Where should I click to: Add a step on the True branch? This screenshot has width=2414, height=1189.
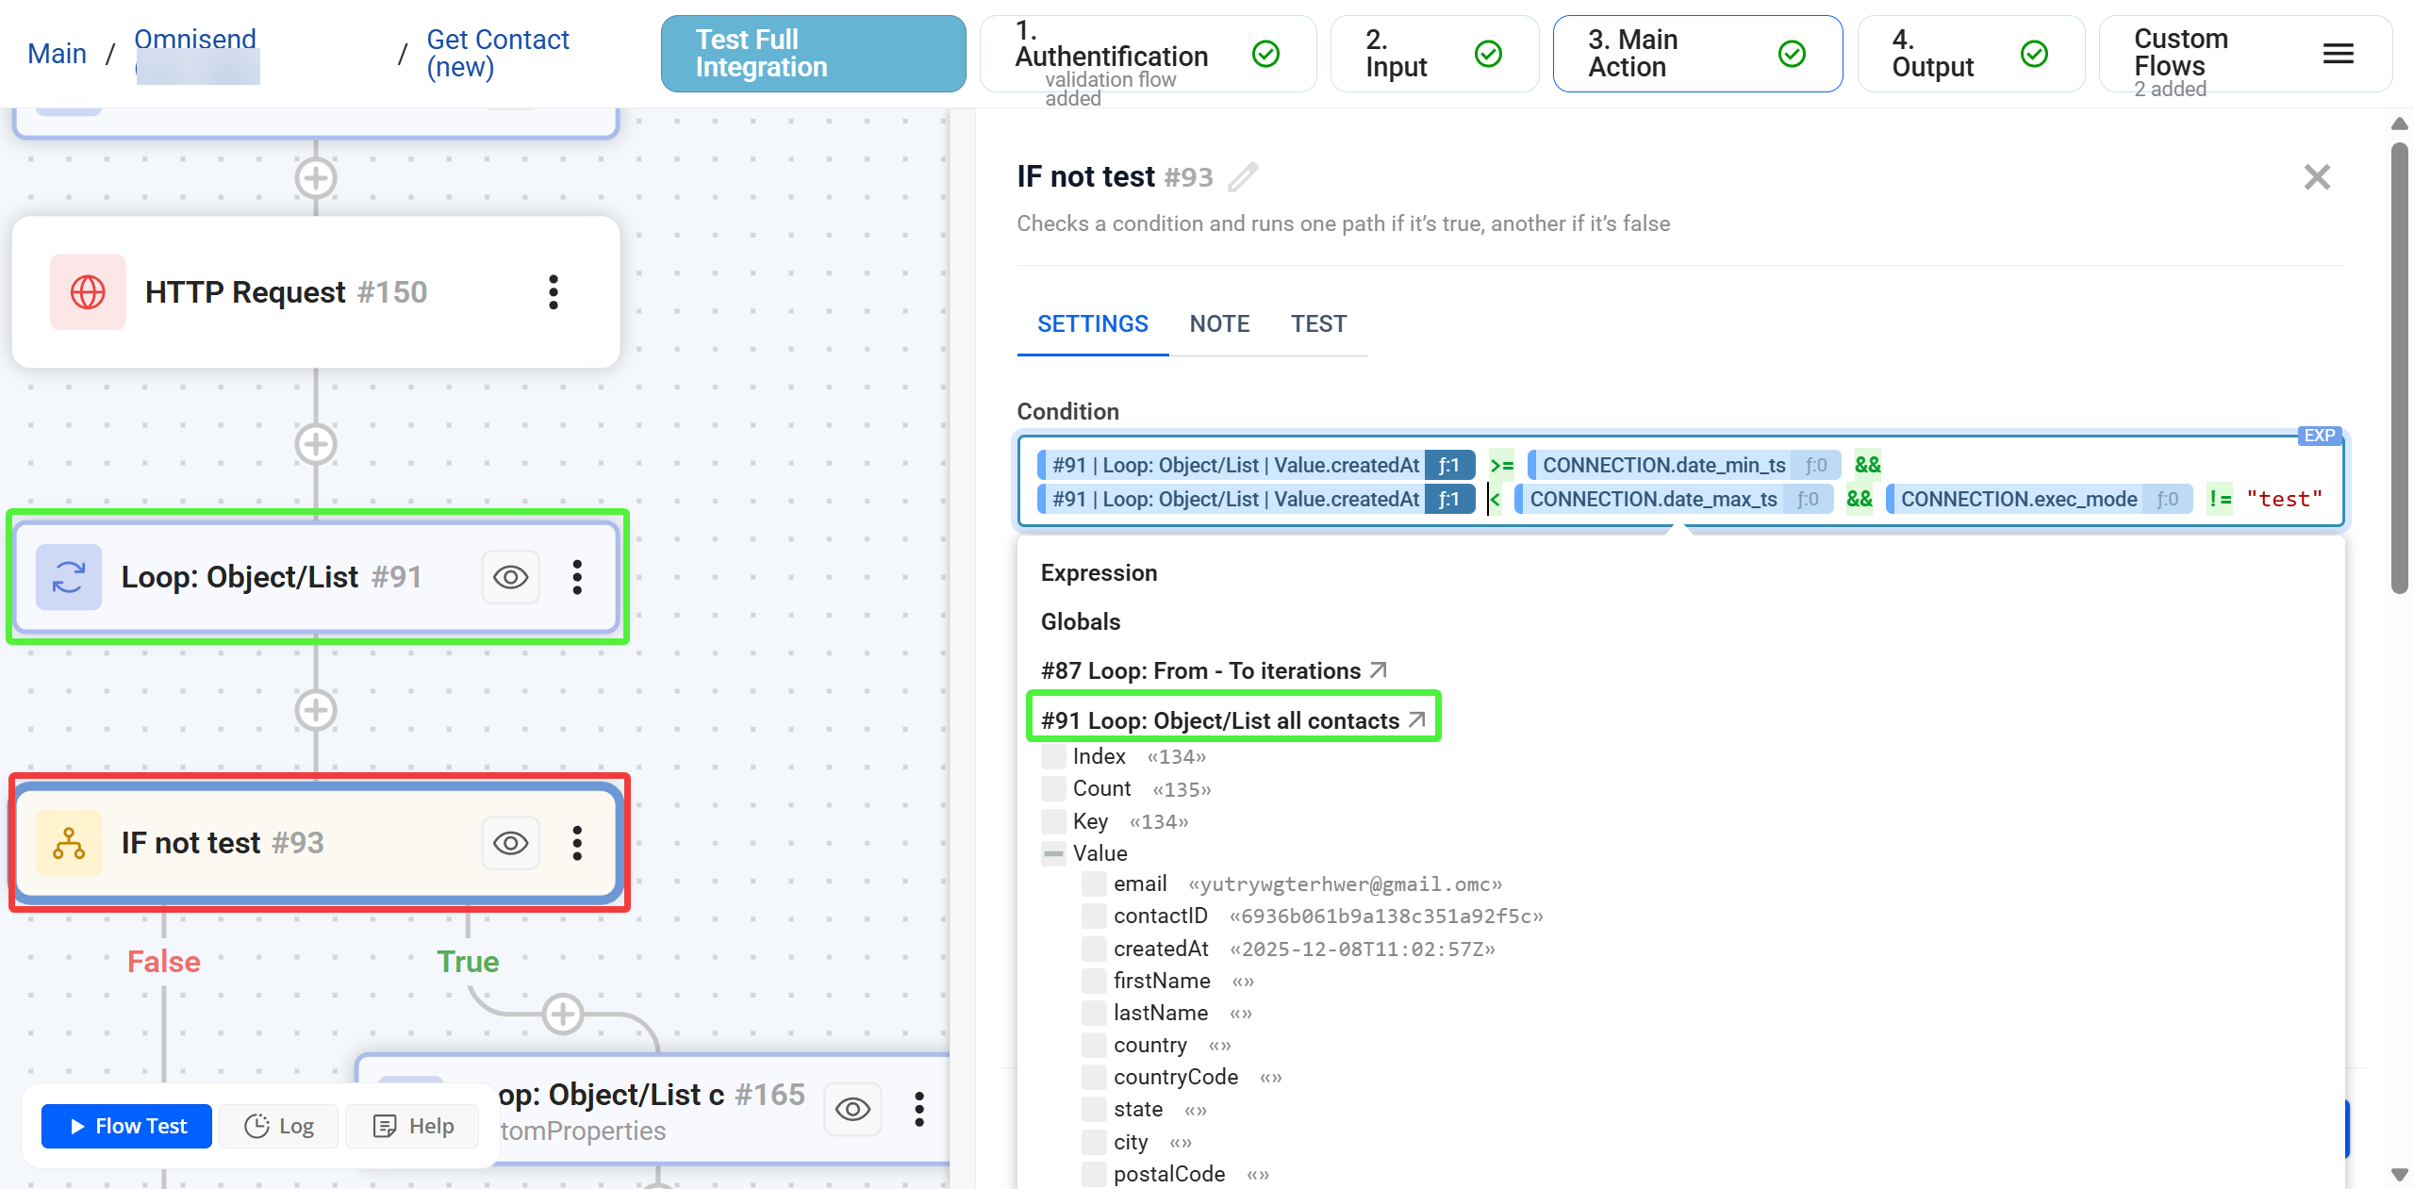563,1015
